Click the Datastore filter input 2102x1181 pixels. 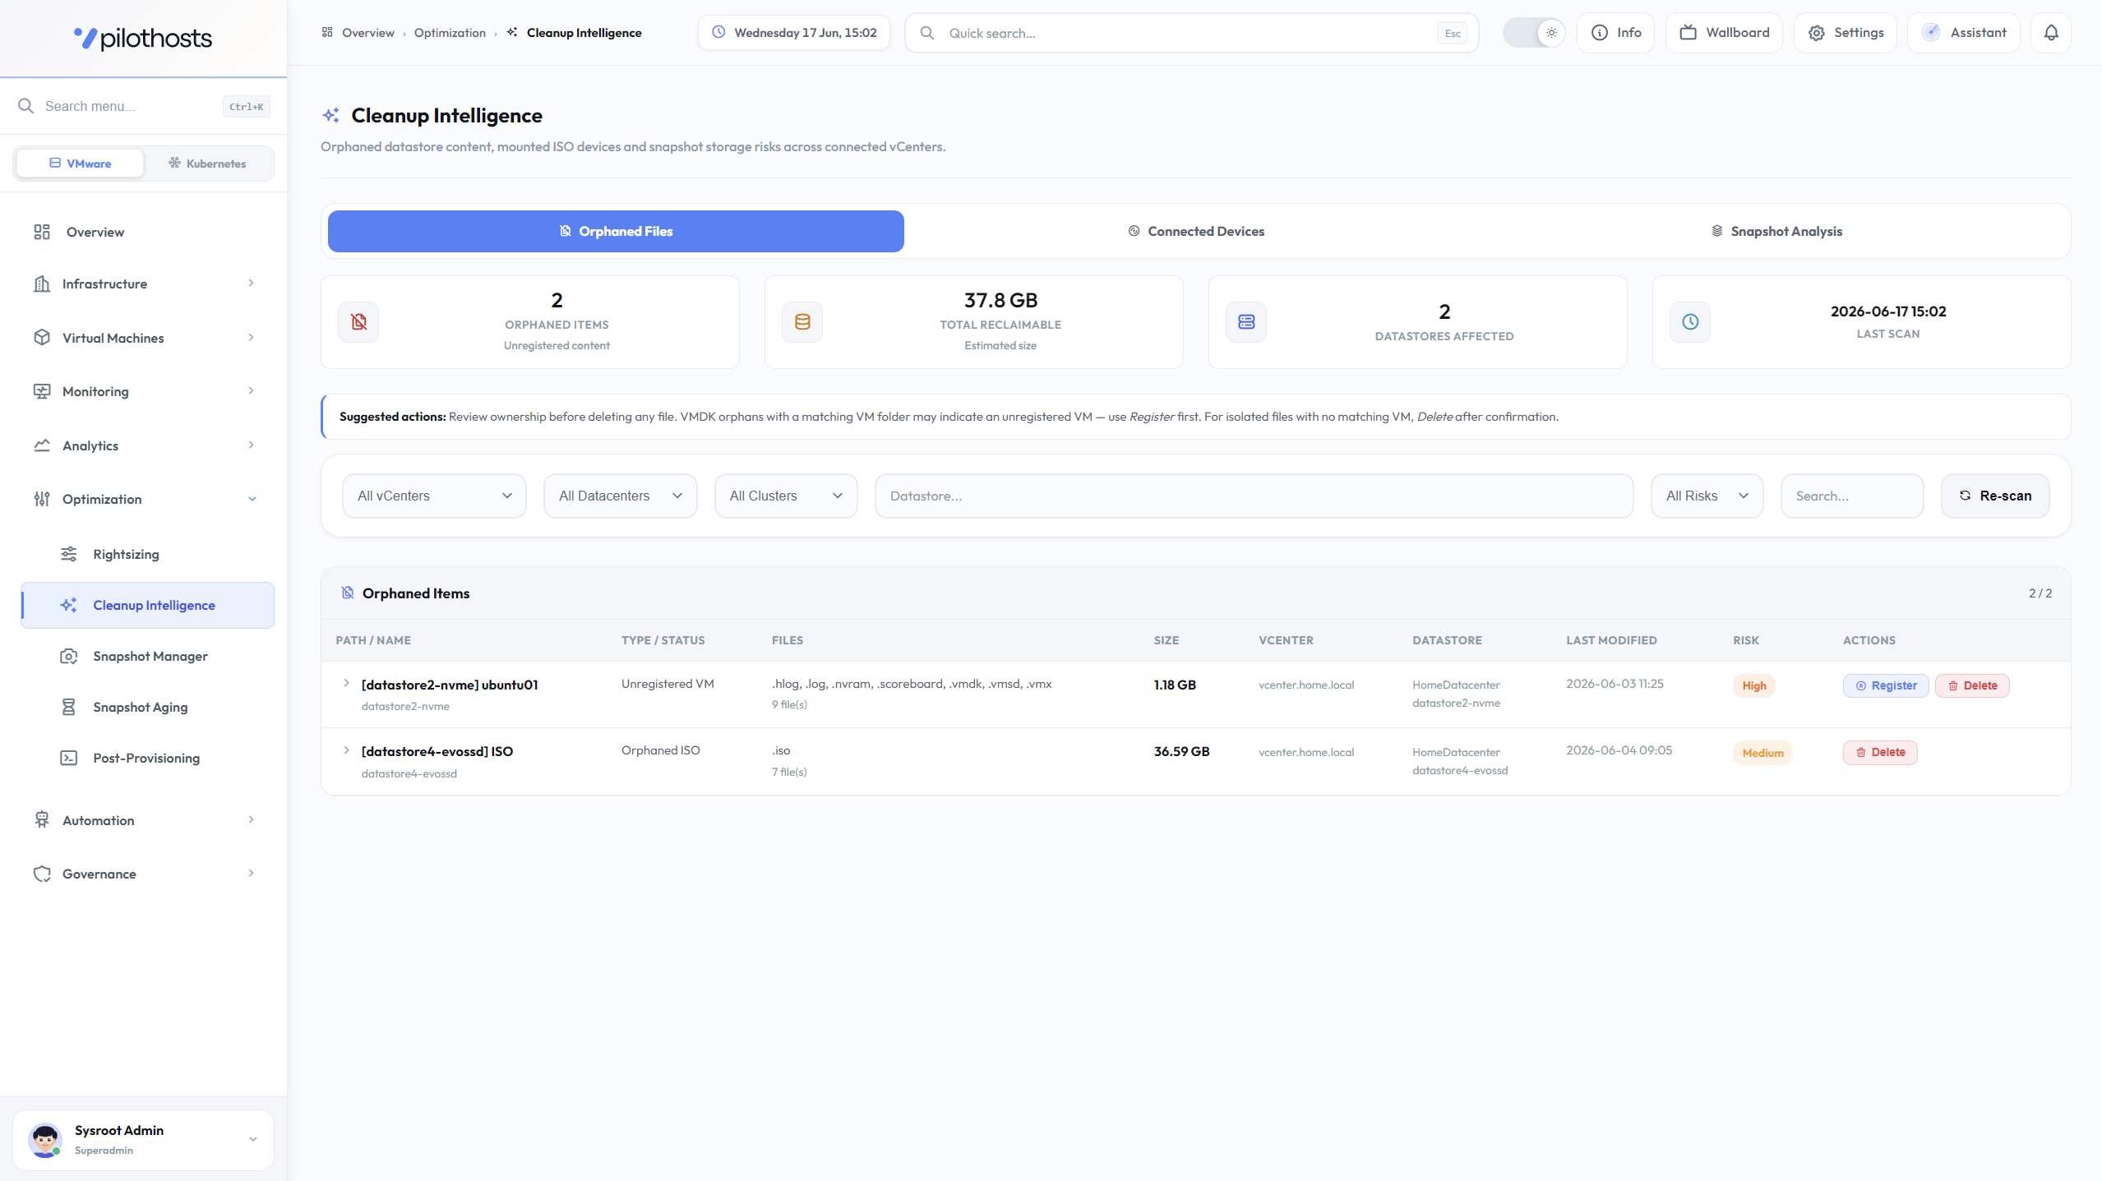(x=1254, y=496)
